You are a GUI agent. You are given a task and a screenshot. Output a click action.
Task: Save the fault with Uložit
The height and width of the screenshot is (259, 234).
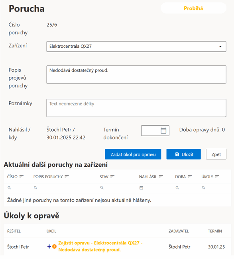183,154
